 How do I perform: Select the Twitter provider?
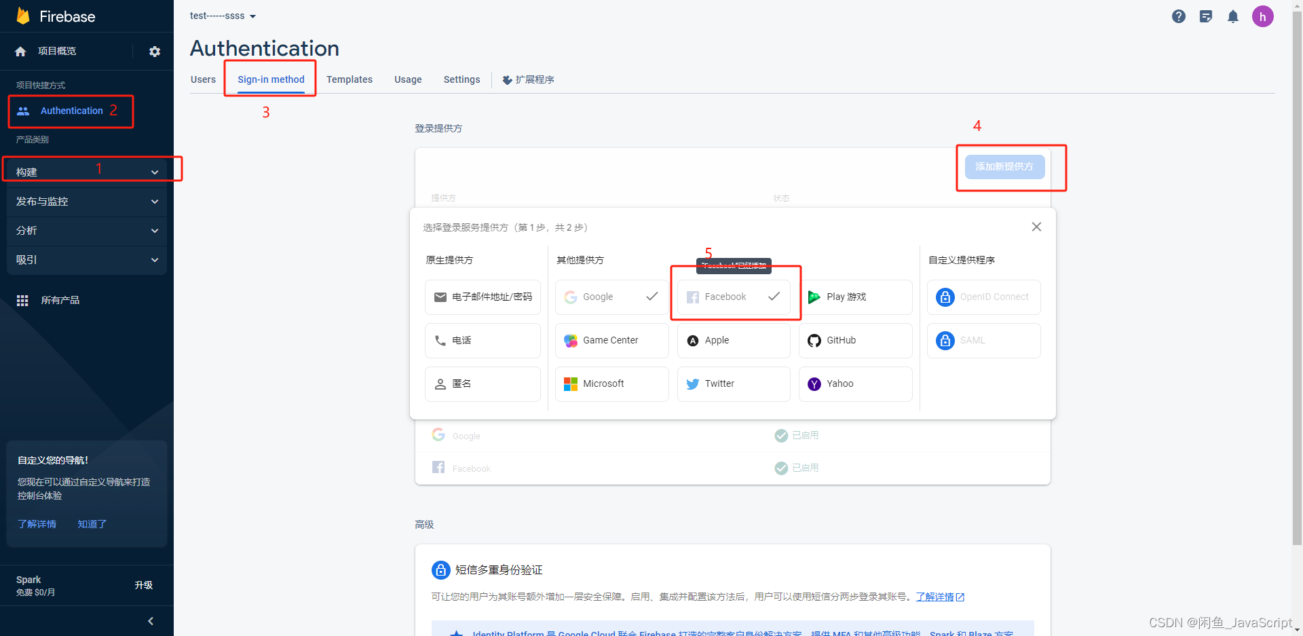[x=734, y=384]
